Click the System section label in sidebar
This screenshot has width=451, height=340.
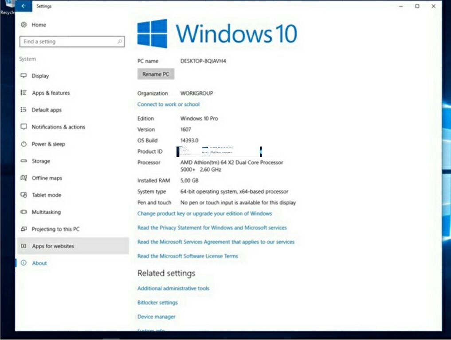27,59
